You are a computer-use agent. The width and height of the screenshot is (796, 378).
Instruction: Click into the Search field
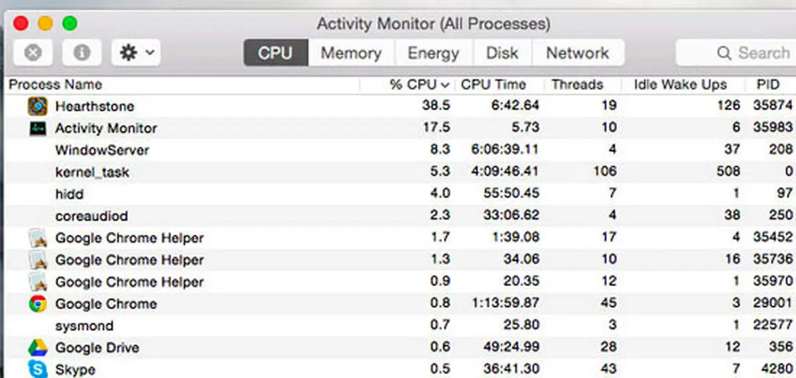coord(736,53)
